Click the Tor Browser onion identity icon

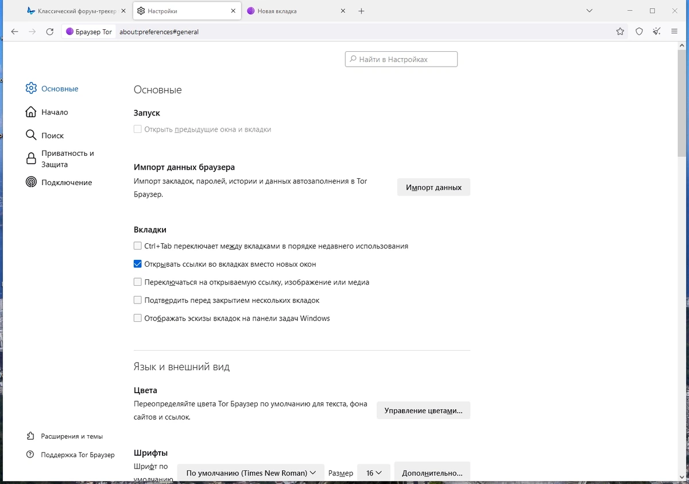70,32
